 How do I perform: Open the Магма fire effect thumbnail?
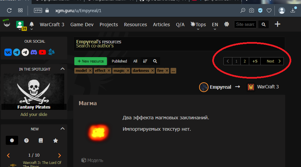tap(99, 132)
